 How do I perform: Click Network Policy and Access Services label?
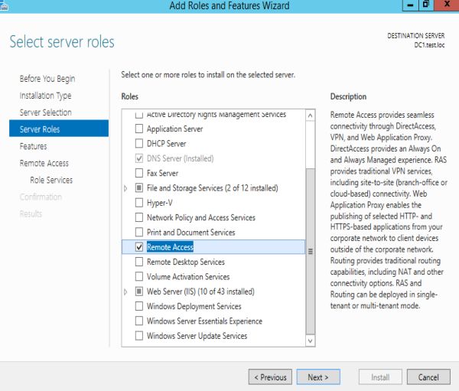(x=200, y=217)
